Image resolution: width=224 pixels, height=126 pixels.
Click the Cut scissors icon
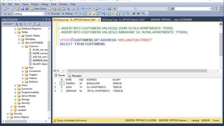pyautogui.click(x=69, y=9)
